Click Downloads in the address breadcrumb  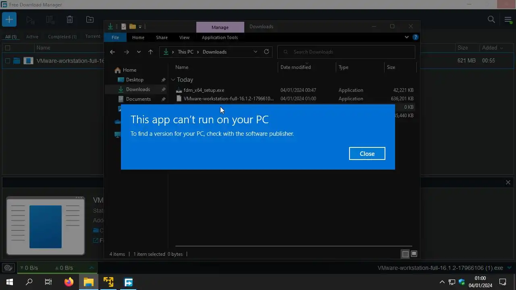point(214,52)
